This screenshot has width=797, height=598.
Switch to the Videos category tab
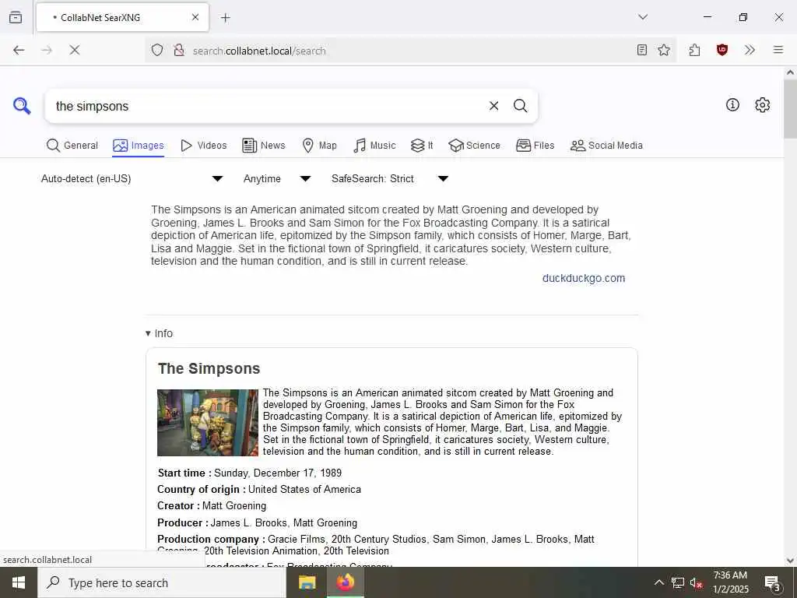(x=203, y=146)
